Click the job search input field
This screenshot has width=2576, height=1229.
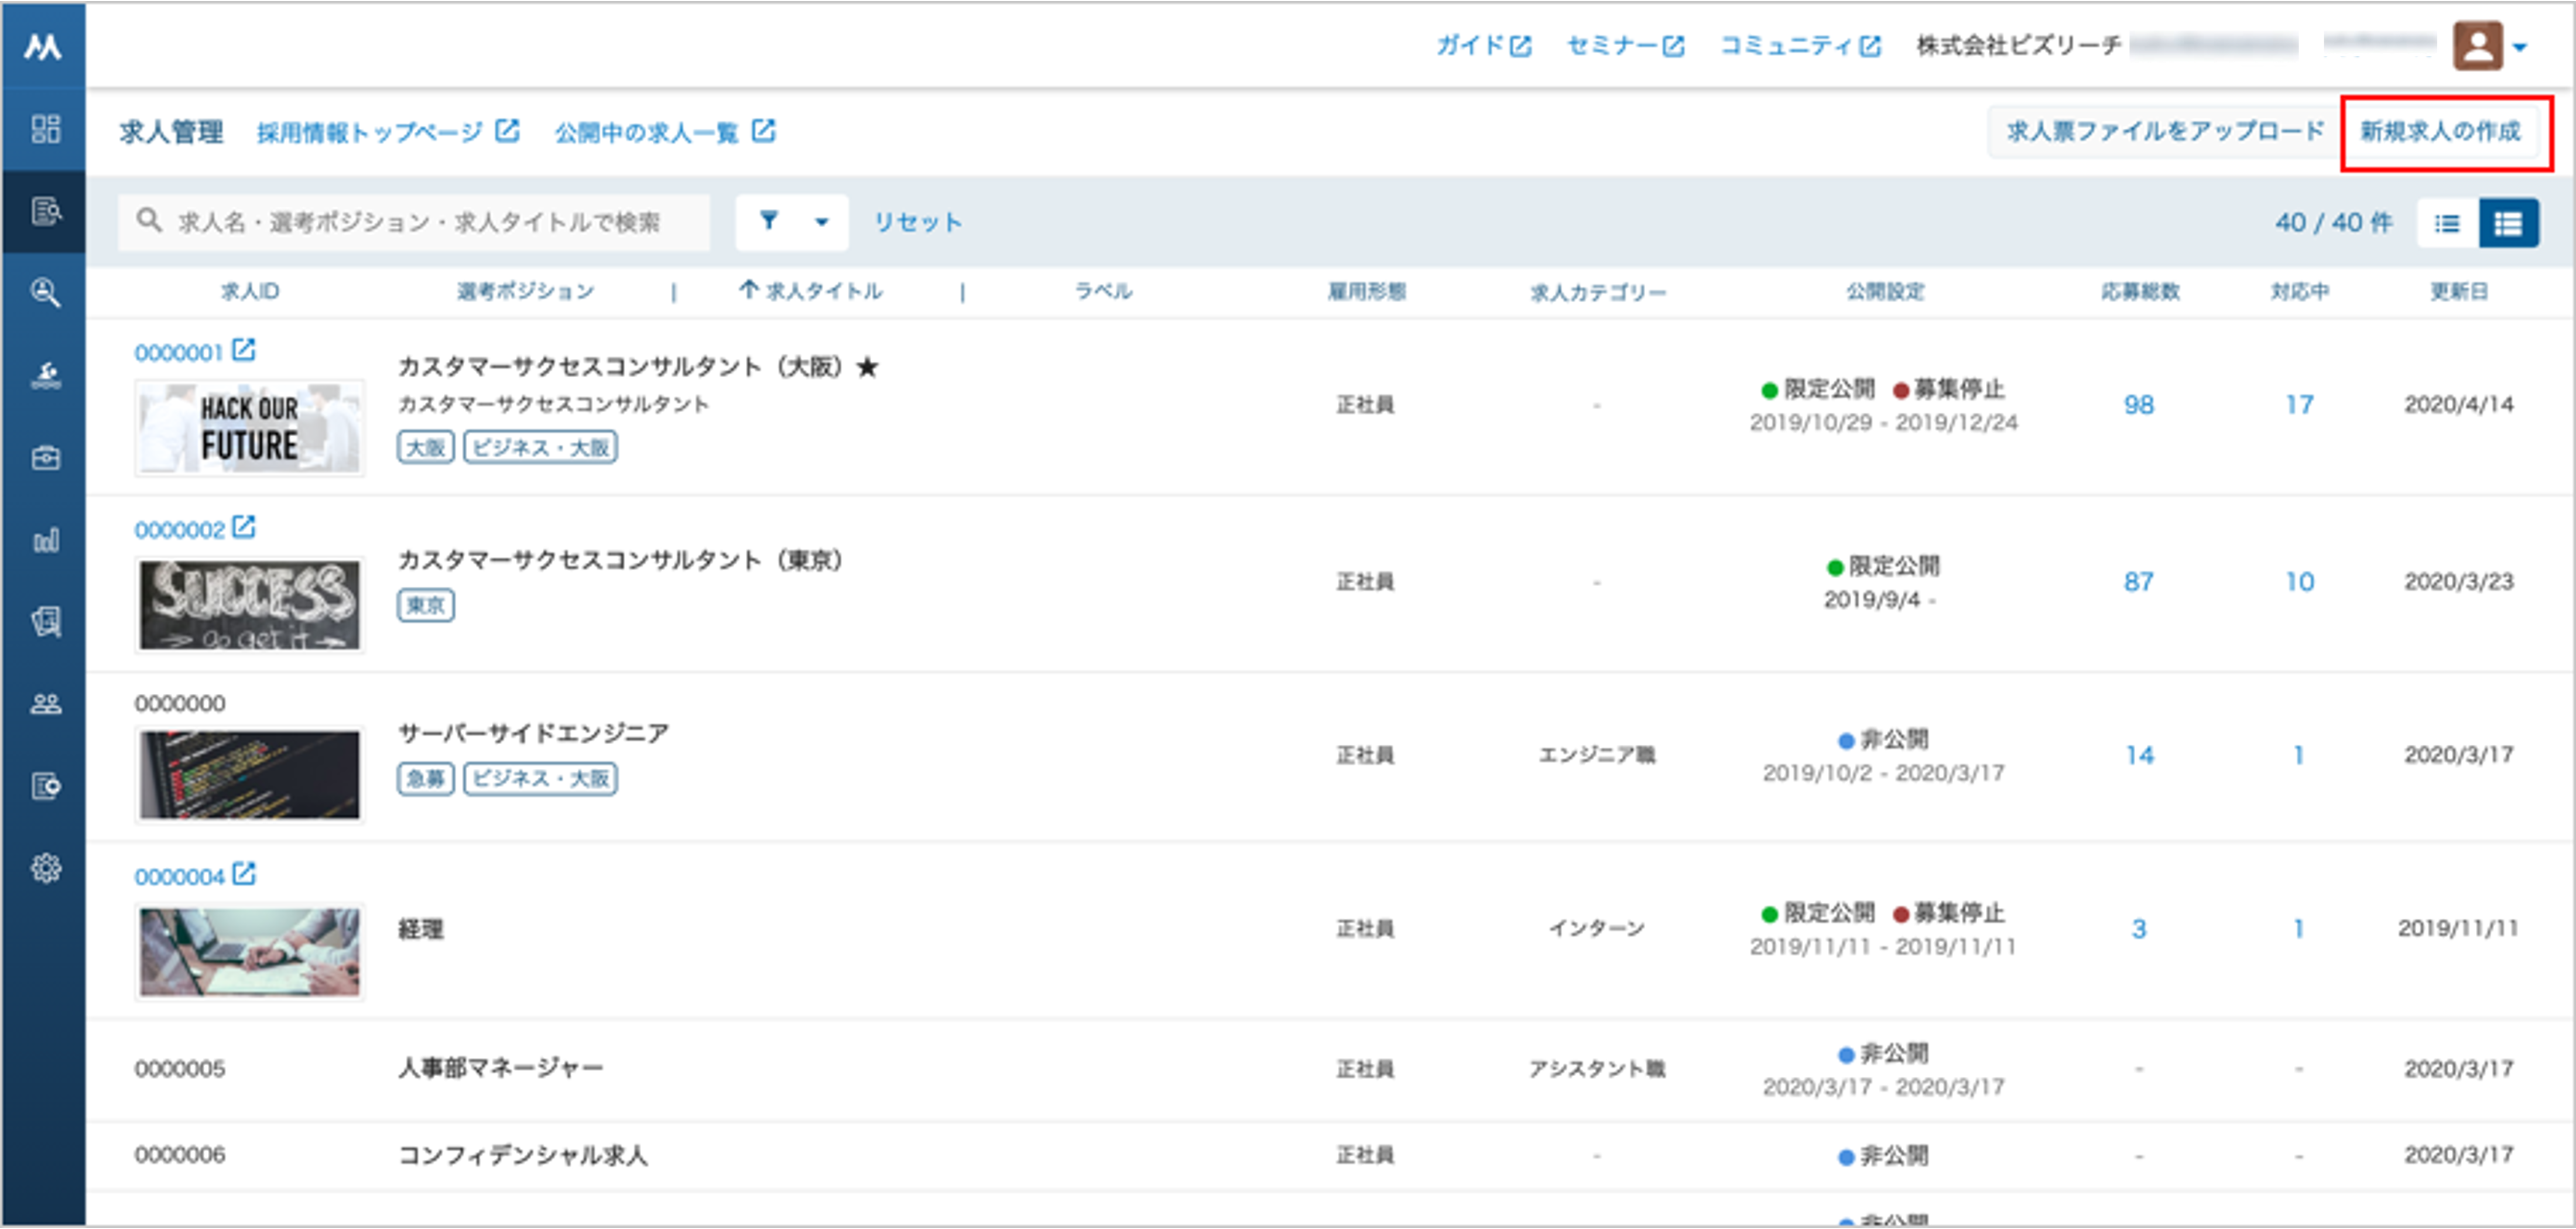click(414, 222)
